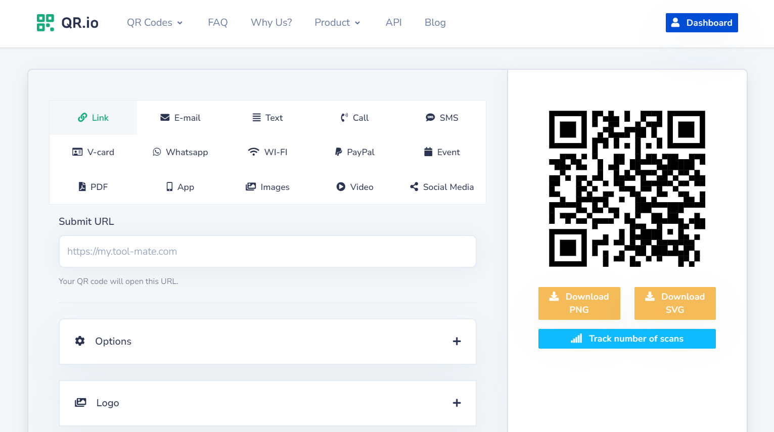Click the Track number of scans button

[627, 339]
